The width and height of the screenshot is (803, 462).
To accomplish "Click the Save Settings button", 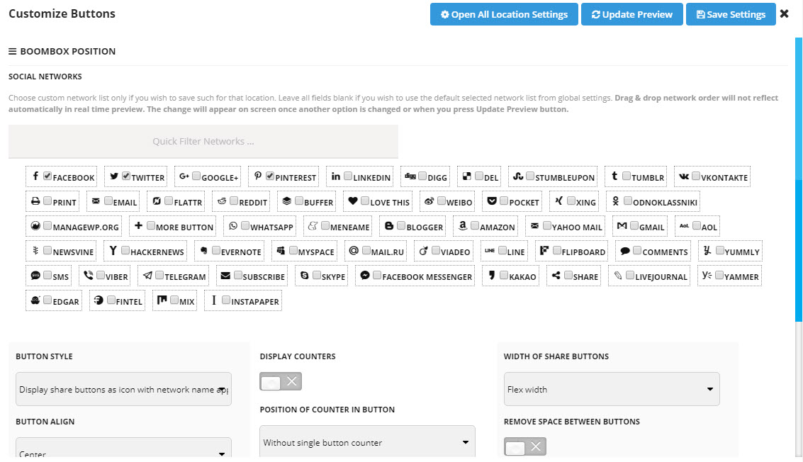I will 731,14.
